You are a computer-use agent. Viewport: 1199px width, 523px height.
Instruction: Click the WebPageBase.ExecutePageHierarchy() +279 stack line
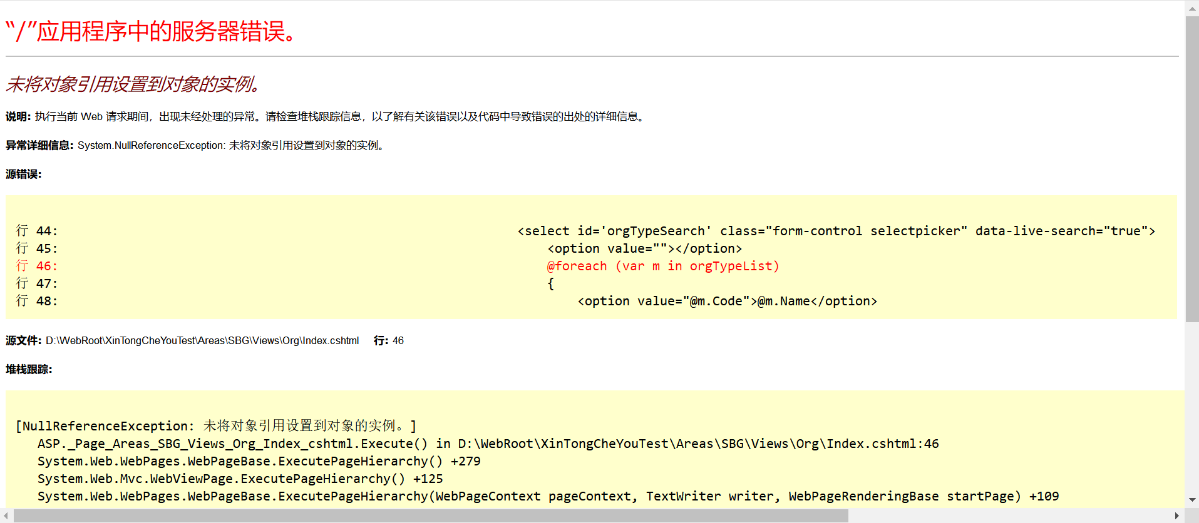259,462
